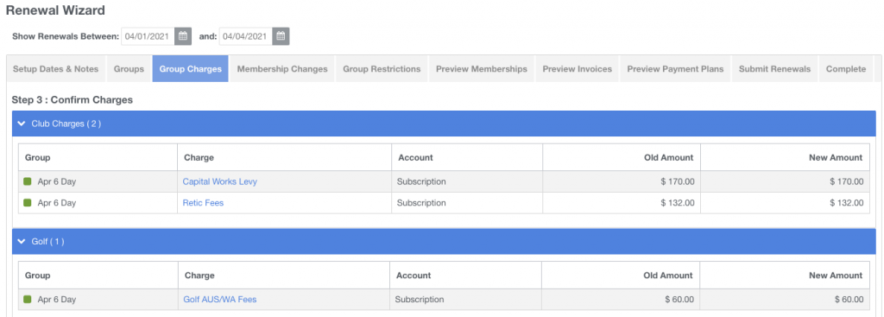This screenshot has width=884, height=317.
Task: Open the Golf AUS/WA Fees link
Action: tap(220, 300)
